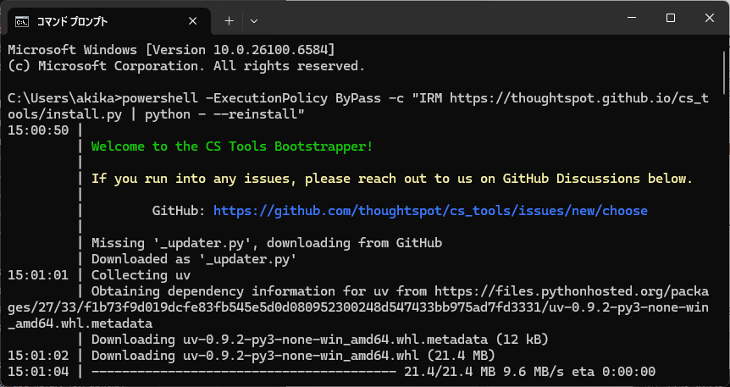Click the "Downloaded as '_updater.py'" line

192,259
